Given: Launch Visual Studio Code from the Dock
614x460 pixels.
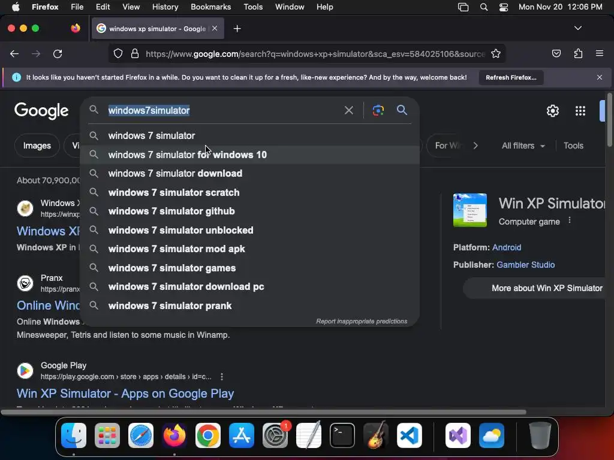Looking at the screenshot, I should 409,435.
